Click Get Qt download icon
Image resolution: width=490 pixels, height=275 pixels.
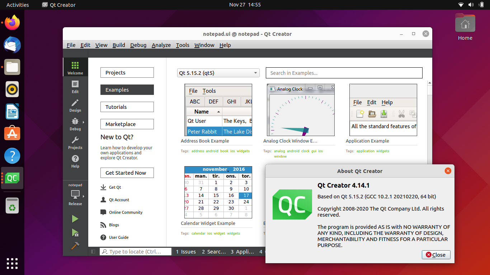[103, 187]
